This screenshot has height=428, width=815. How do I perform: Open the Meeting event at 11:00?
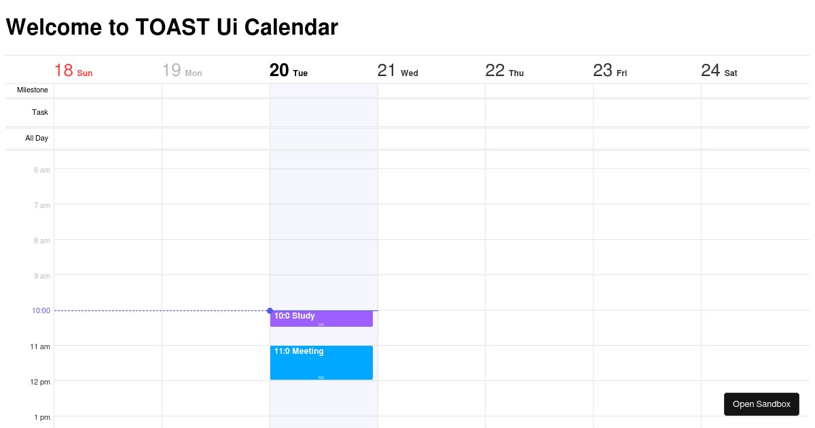(x=321, y=360)
